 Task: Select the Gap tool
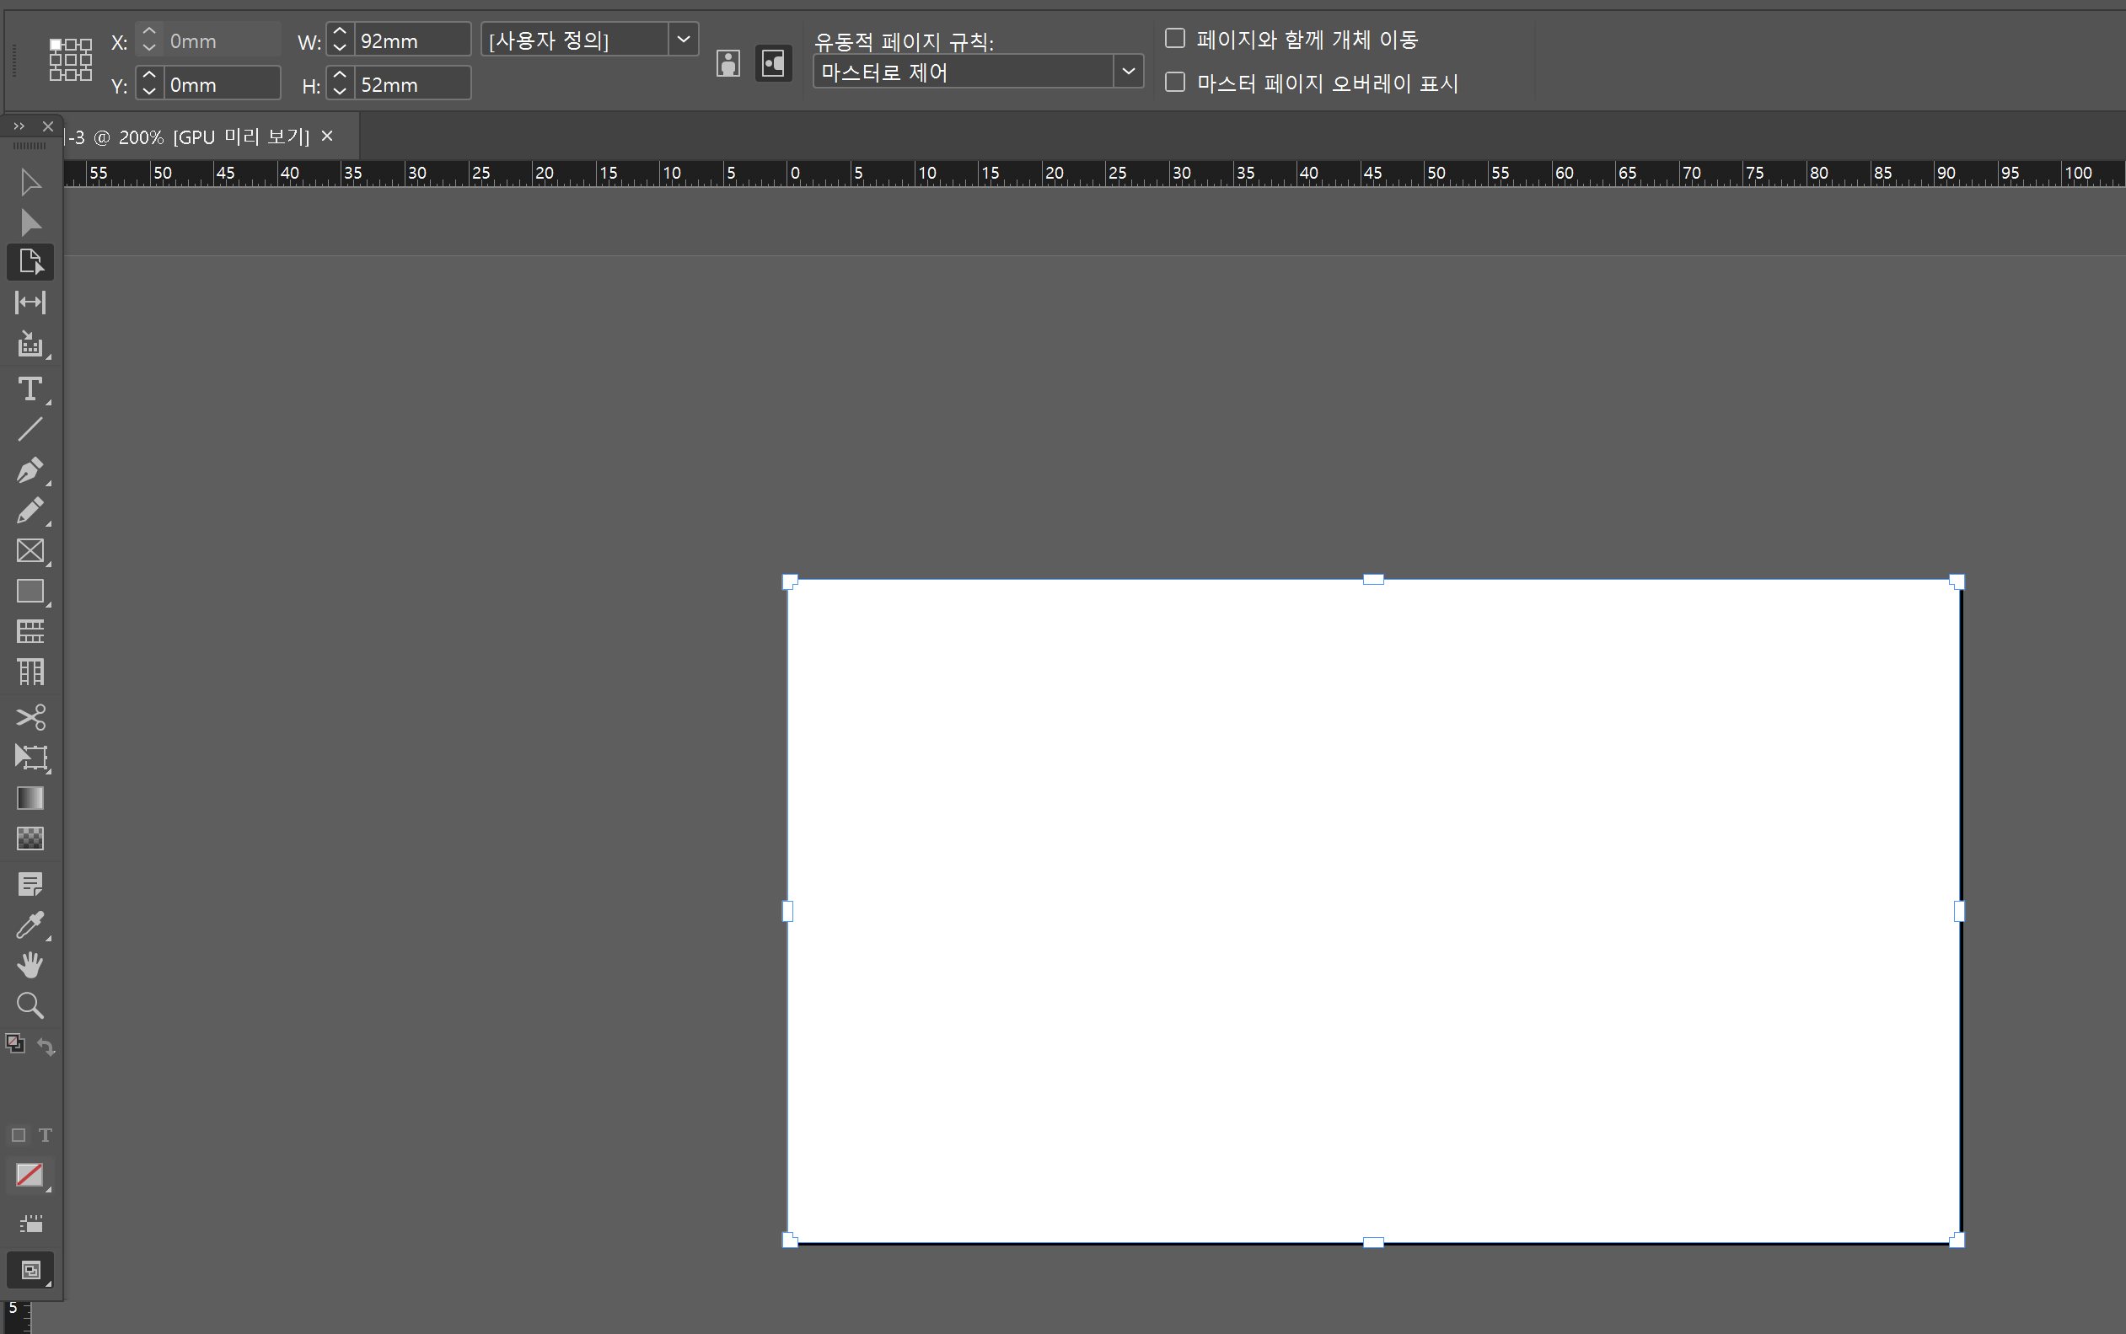[30, 303]
